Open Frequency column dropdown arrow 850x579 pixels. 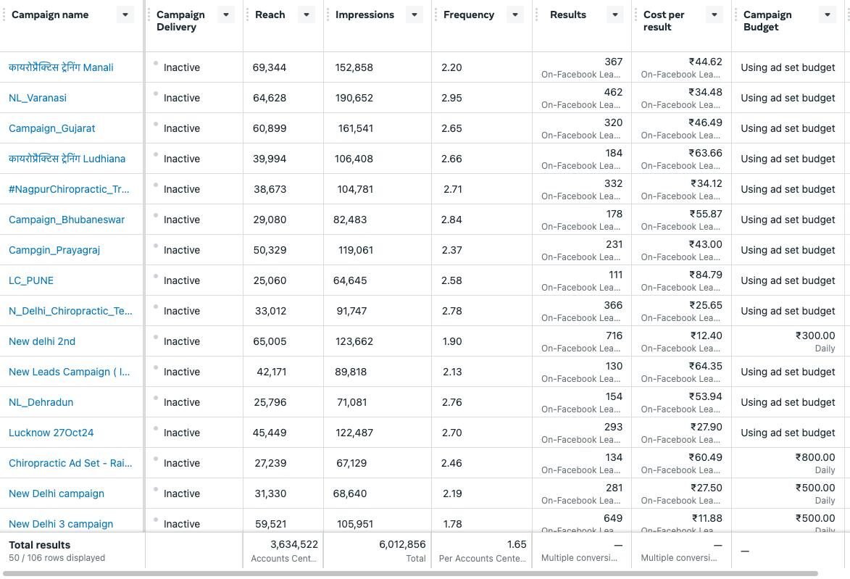click(515, 14)
